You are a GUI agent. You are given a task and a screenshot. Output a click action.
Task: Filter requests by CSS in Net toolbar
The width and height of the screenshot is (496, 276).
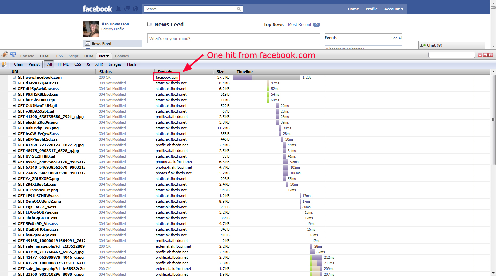coord(78,64)
